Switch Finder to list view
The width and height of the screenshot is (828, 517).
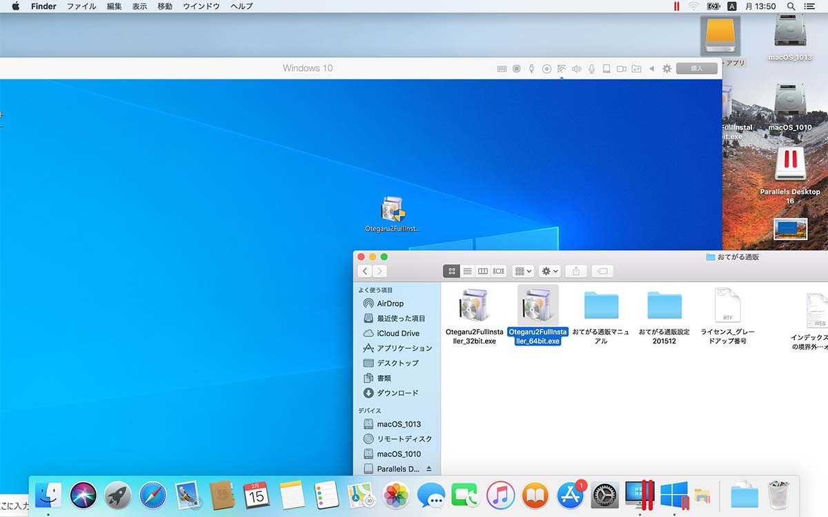pyautogui.click(x=467, y=272)
